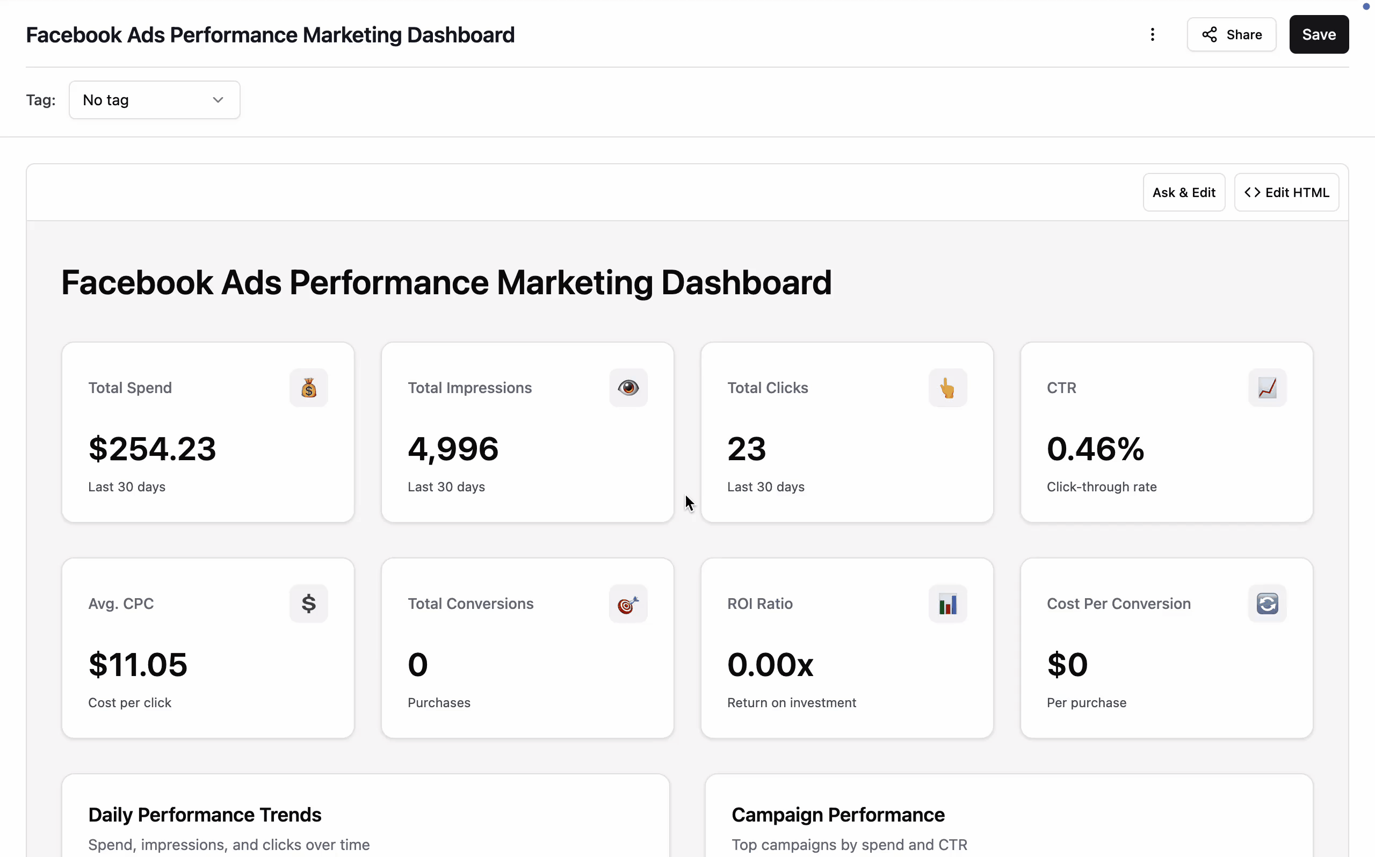The width and height of the screenshot is (1375, 857).
Task: Click the page title in the header bar
Action: coord(270,35)
